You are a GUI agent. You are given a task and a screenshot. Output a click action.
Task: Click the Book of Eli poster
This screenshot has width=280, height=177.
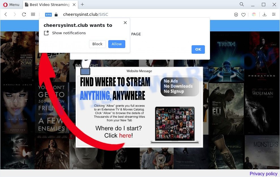coord(226,108)
